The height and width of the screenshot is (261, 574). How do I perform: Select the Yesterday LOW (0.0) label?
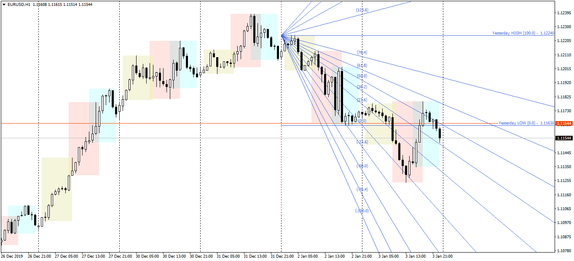526,123
